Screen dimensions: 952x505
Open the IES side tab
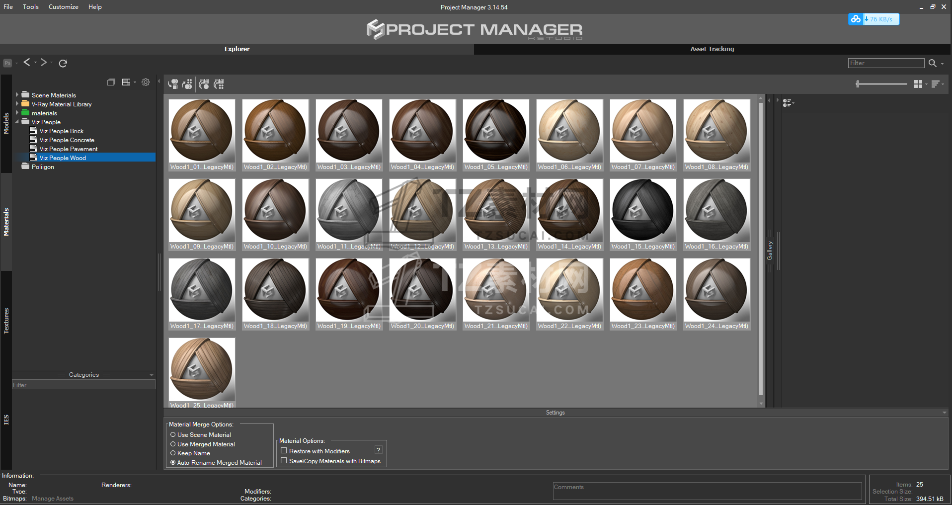(6, 420)
